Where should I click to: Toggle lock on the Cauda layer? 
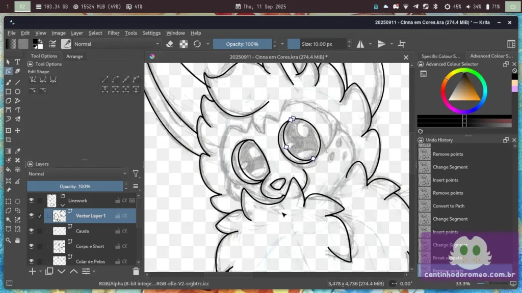118,231
